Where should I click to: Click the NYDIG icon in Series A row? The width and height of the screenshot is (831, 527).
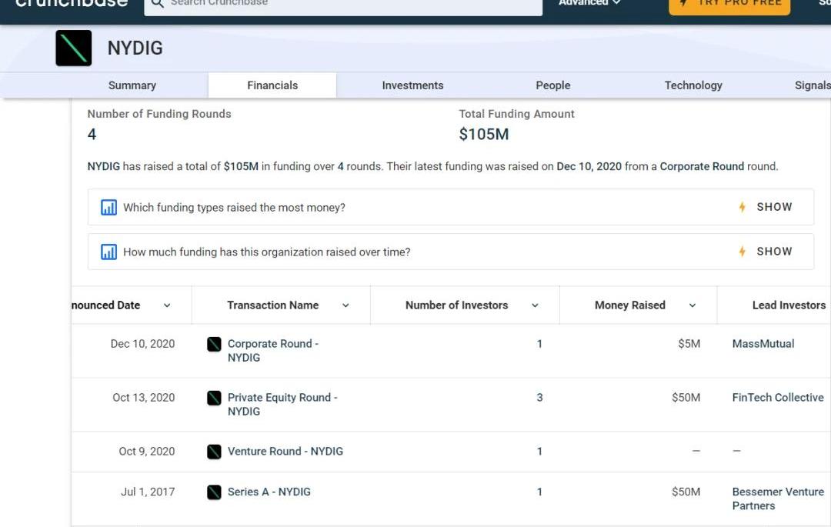pyautogui.click(x=214, y=492)
